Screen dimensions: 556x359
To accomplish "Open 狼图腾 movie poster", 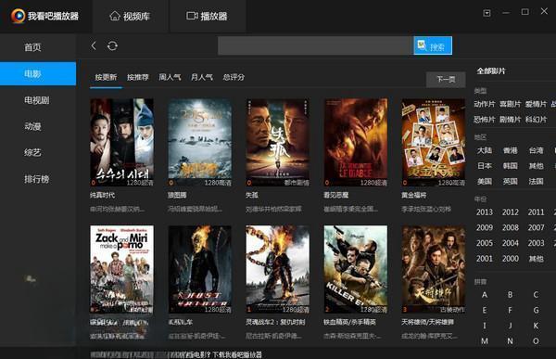I will 199,142.
